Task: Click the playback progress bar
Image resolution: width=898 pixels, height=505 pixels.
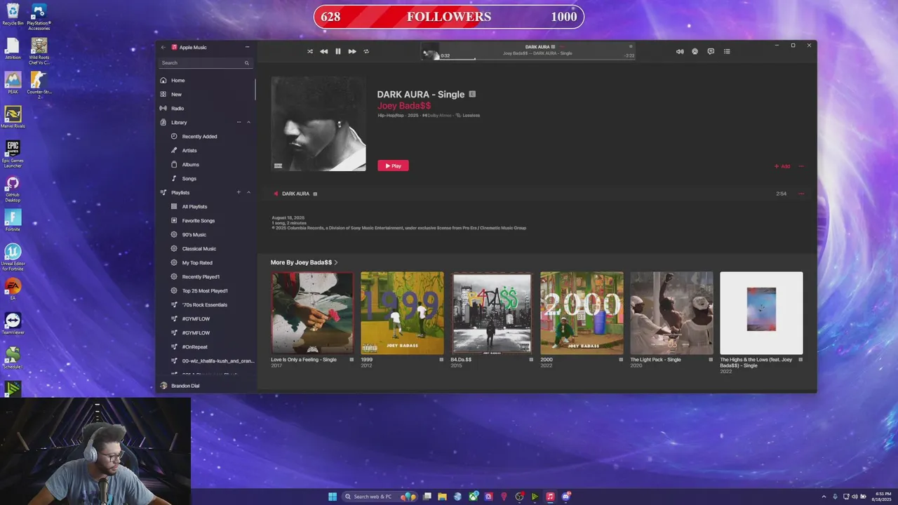Action: pos(528,59)
